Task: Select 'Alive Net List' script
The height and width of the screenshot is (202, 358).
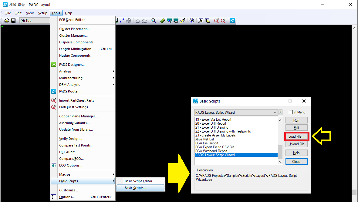Action: (x=236, y=139)
